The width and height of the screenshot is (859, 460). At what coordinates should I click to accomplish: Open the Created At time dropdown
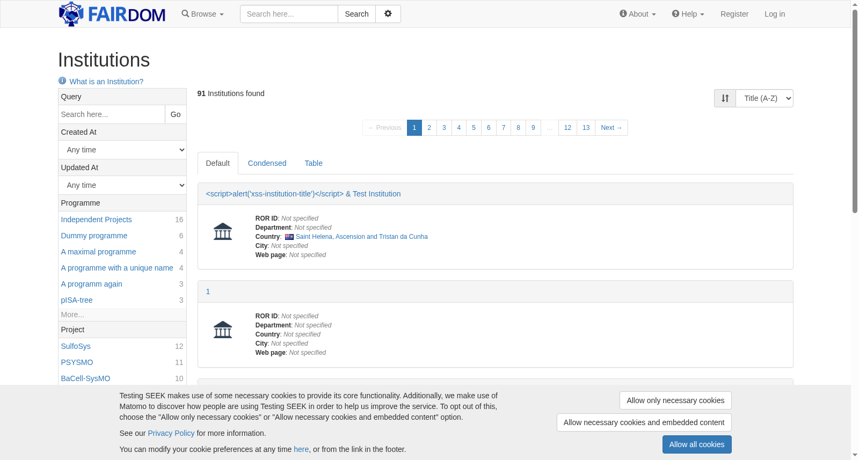point(122,150)
